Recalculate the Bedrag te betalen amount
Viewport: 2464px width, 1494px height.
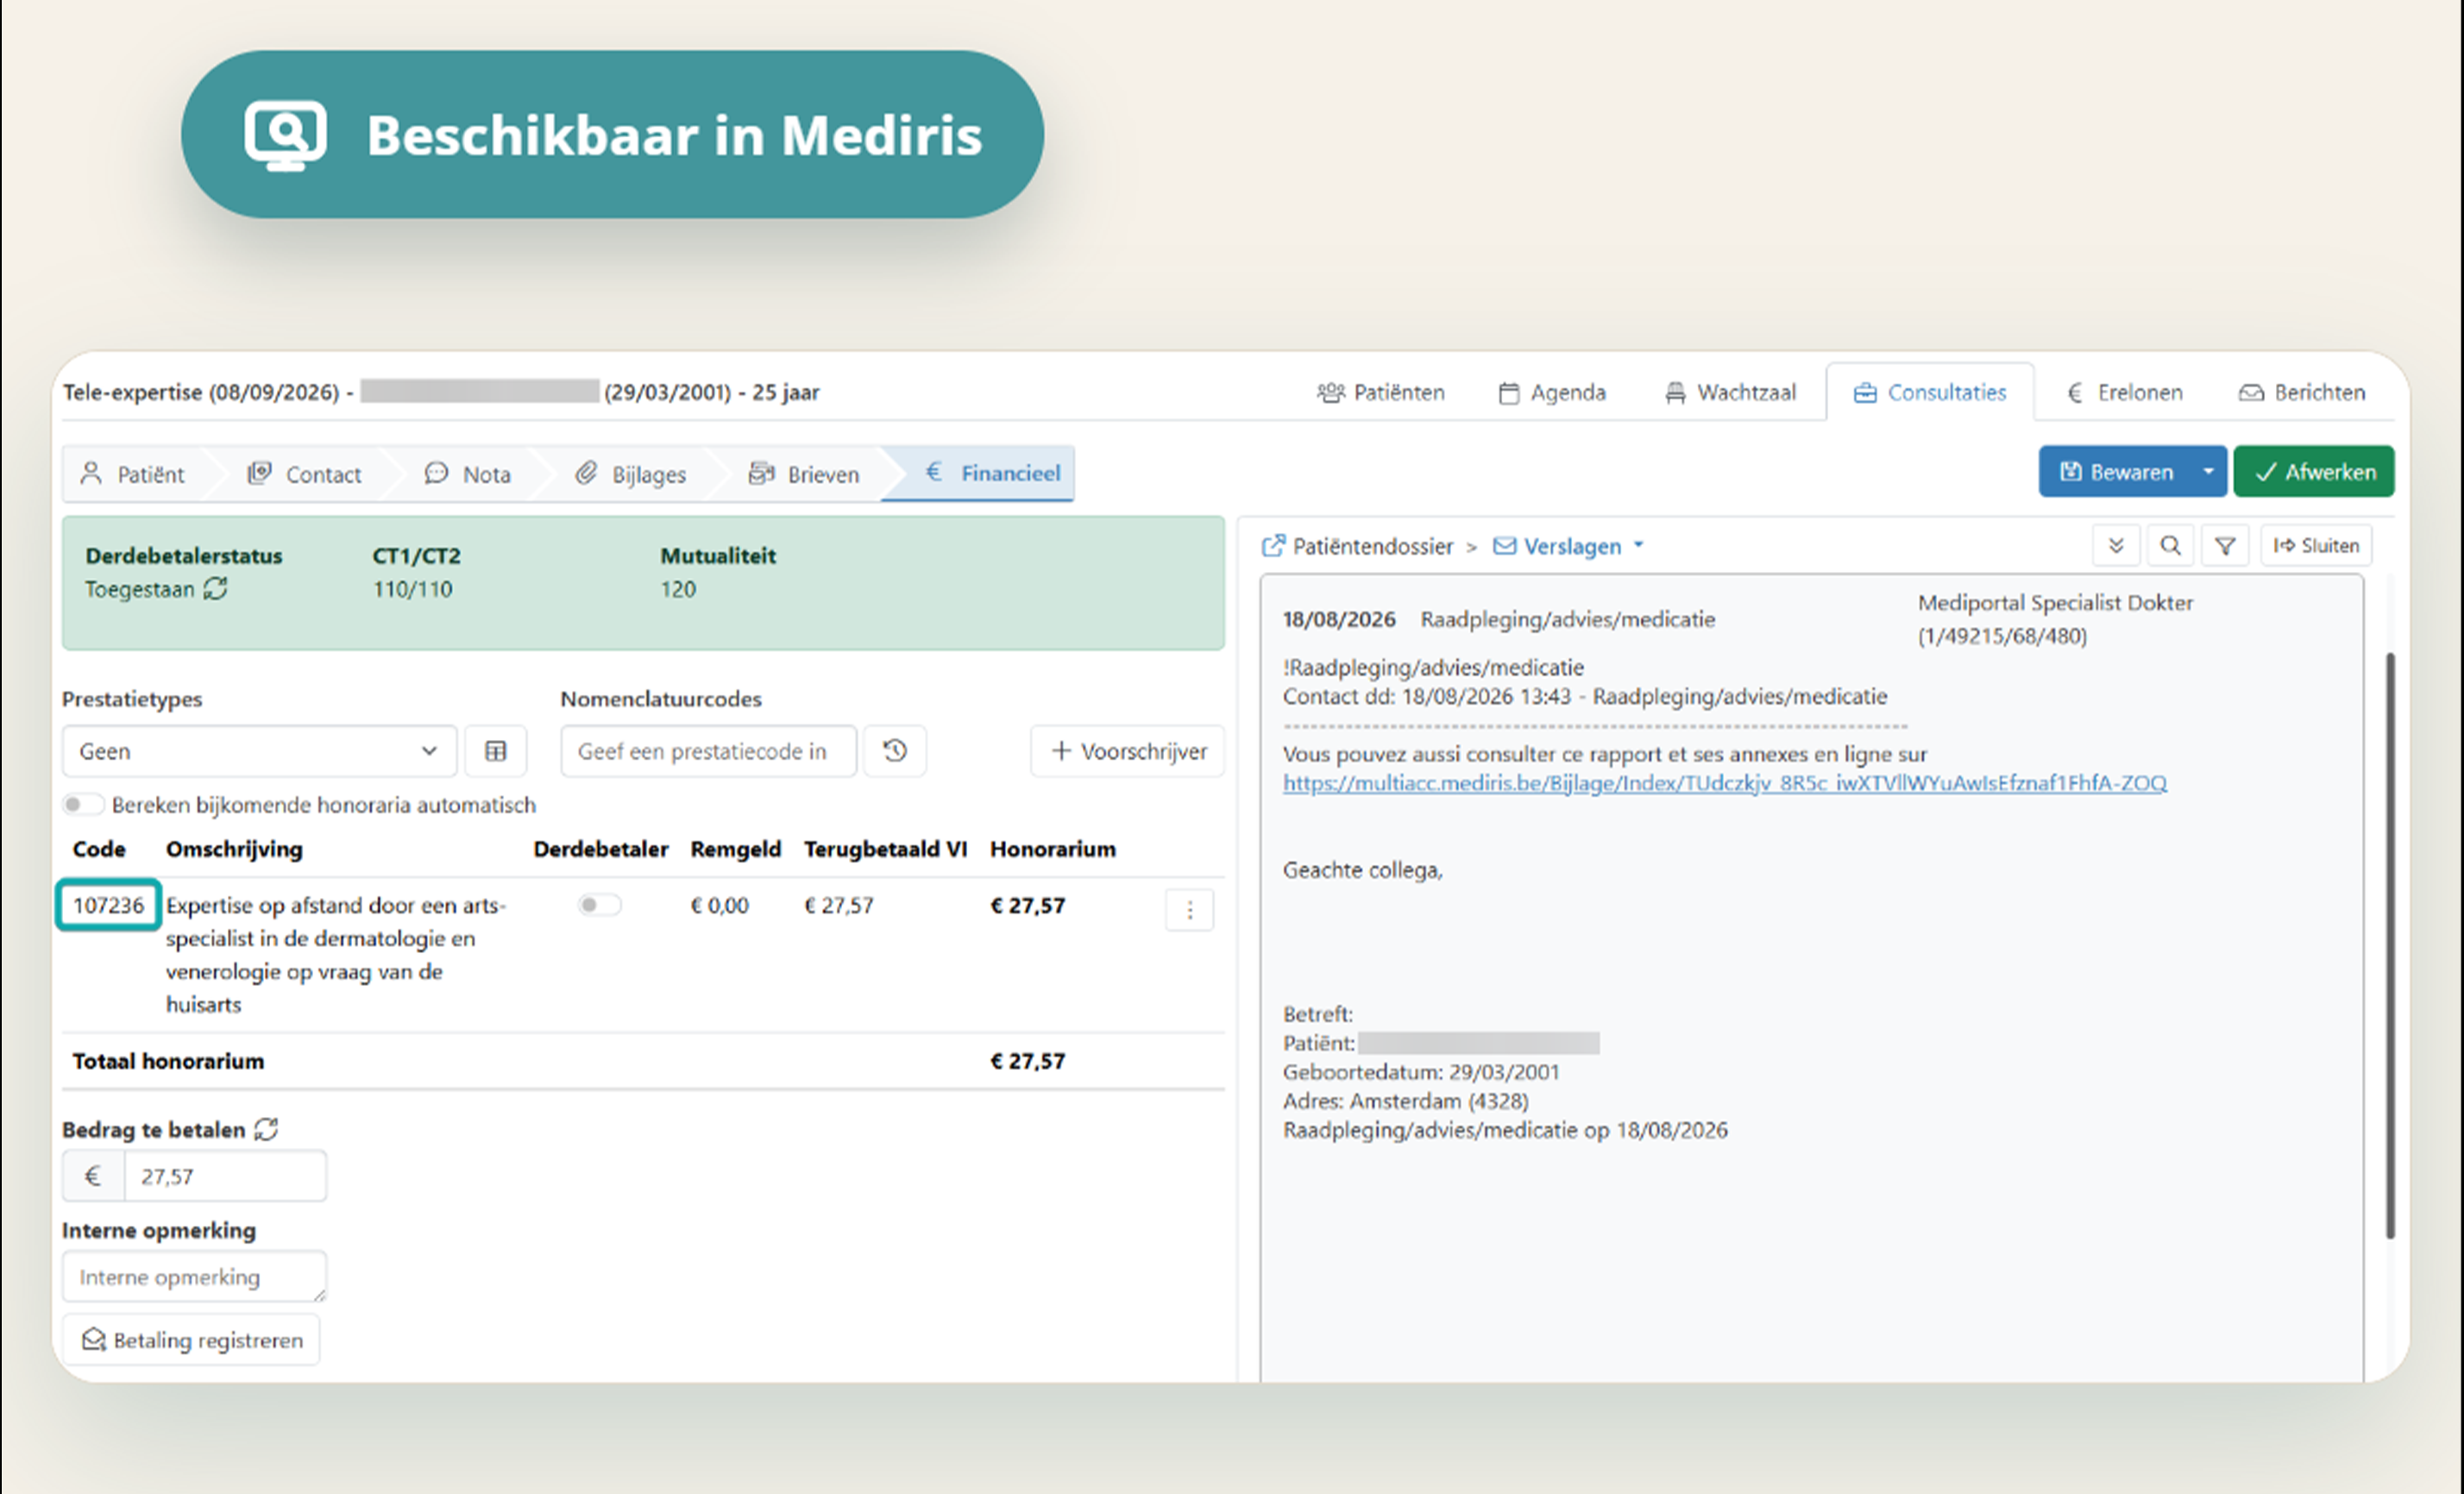click(x=266, y=1129)
